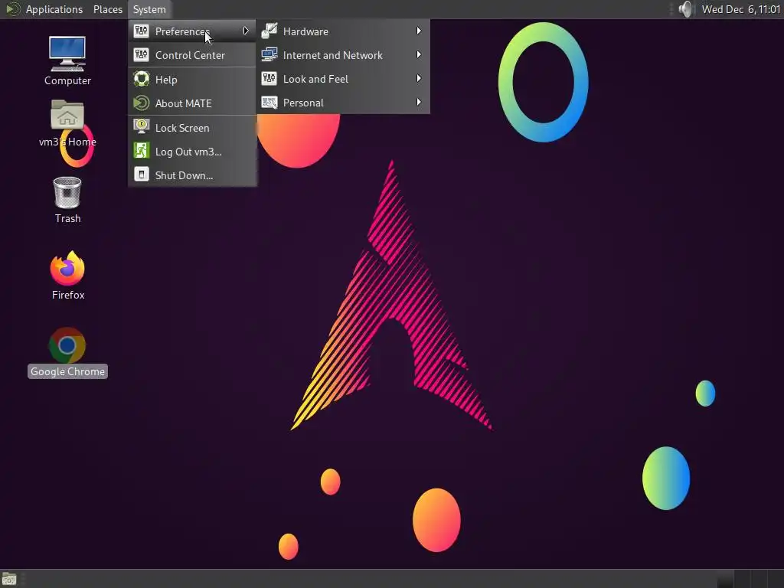Click the Internet and Network icon
This screenshot has width=784, height=588.
[269, 54]
